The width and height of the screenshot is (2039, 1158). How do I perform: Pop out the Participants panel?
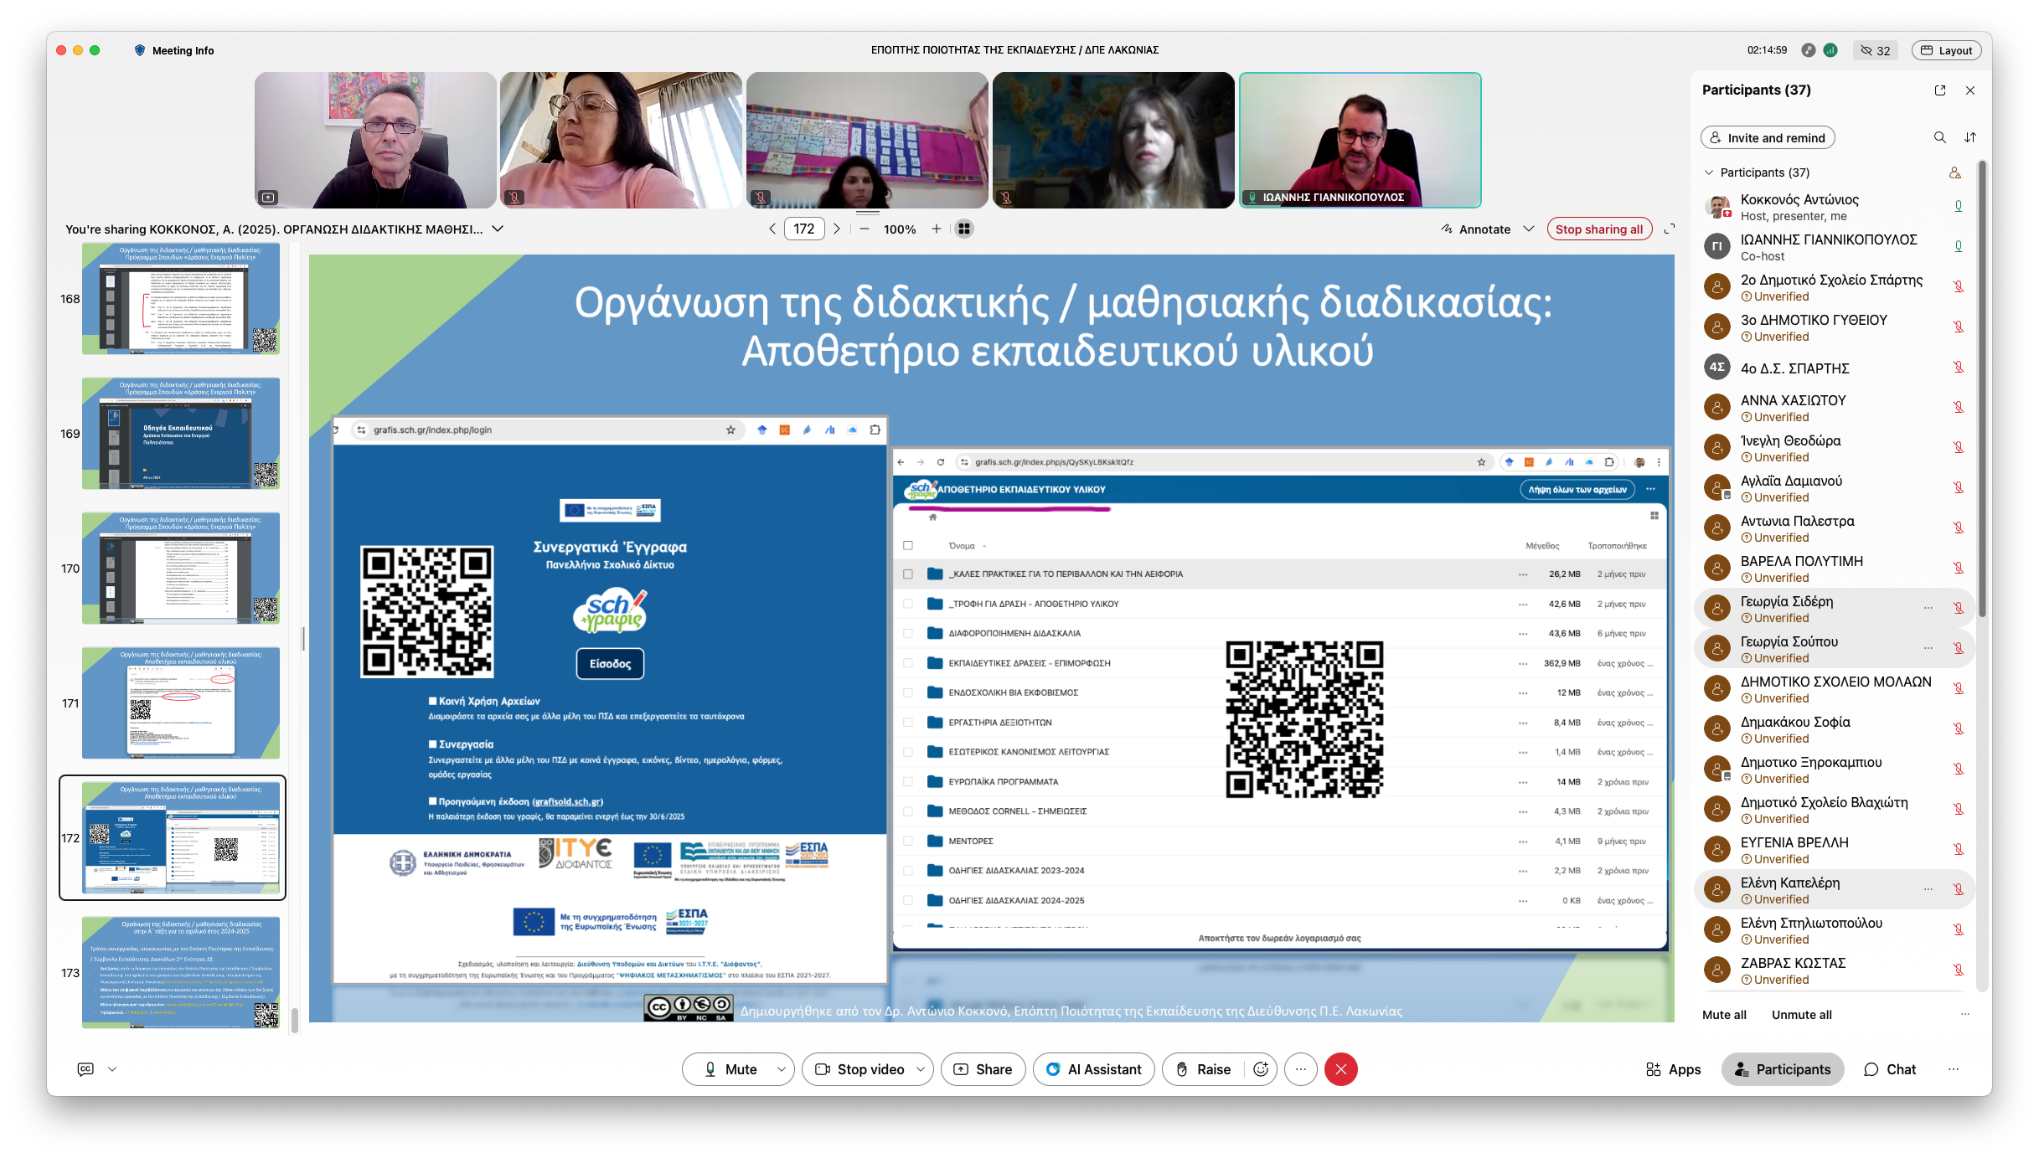[x=1940, y=90]
